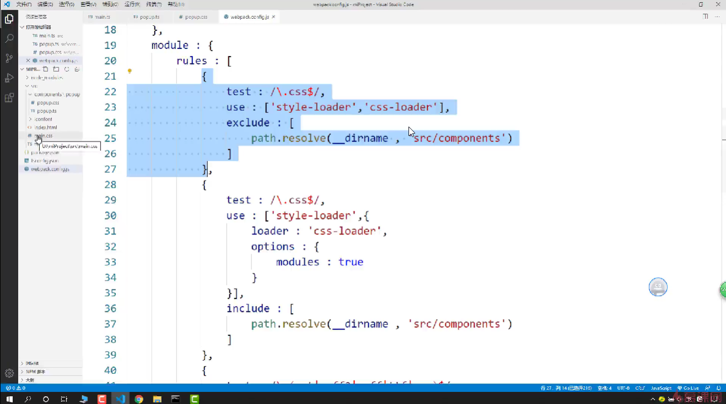The height and width of the screenshot is (404, 726).
Task: Open the Explorer view in activity bar
Action: (x=9, y=19)
